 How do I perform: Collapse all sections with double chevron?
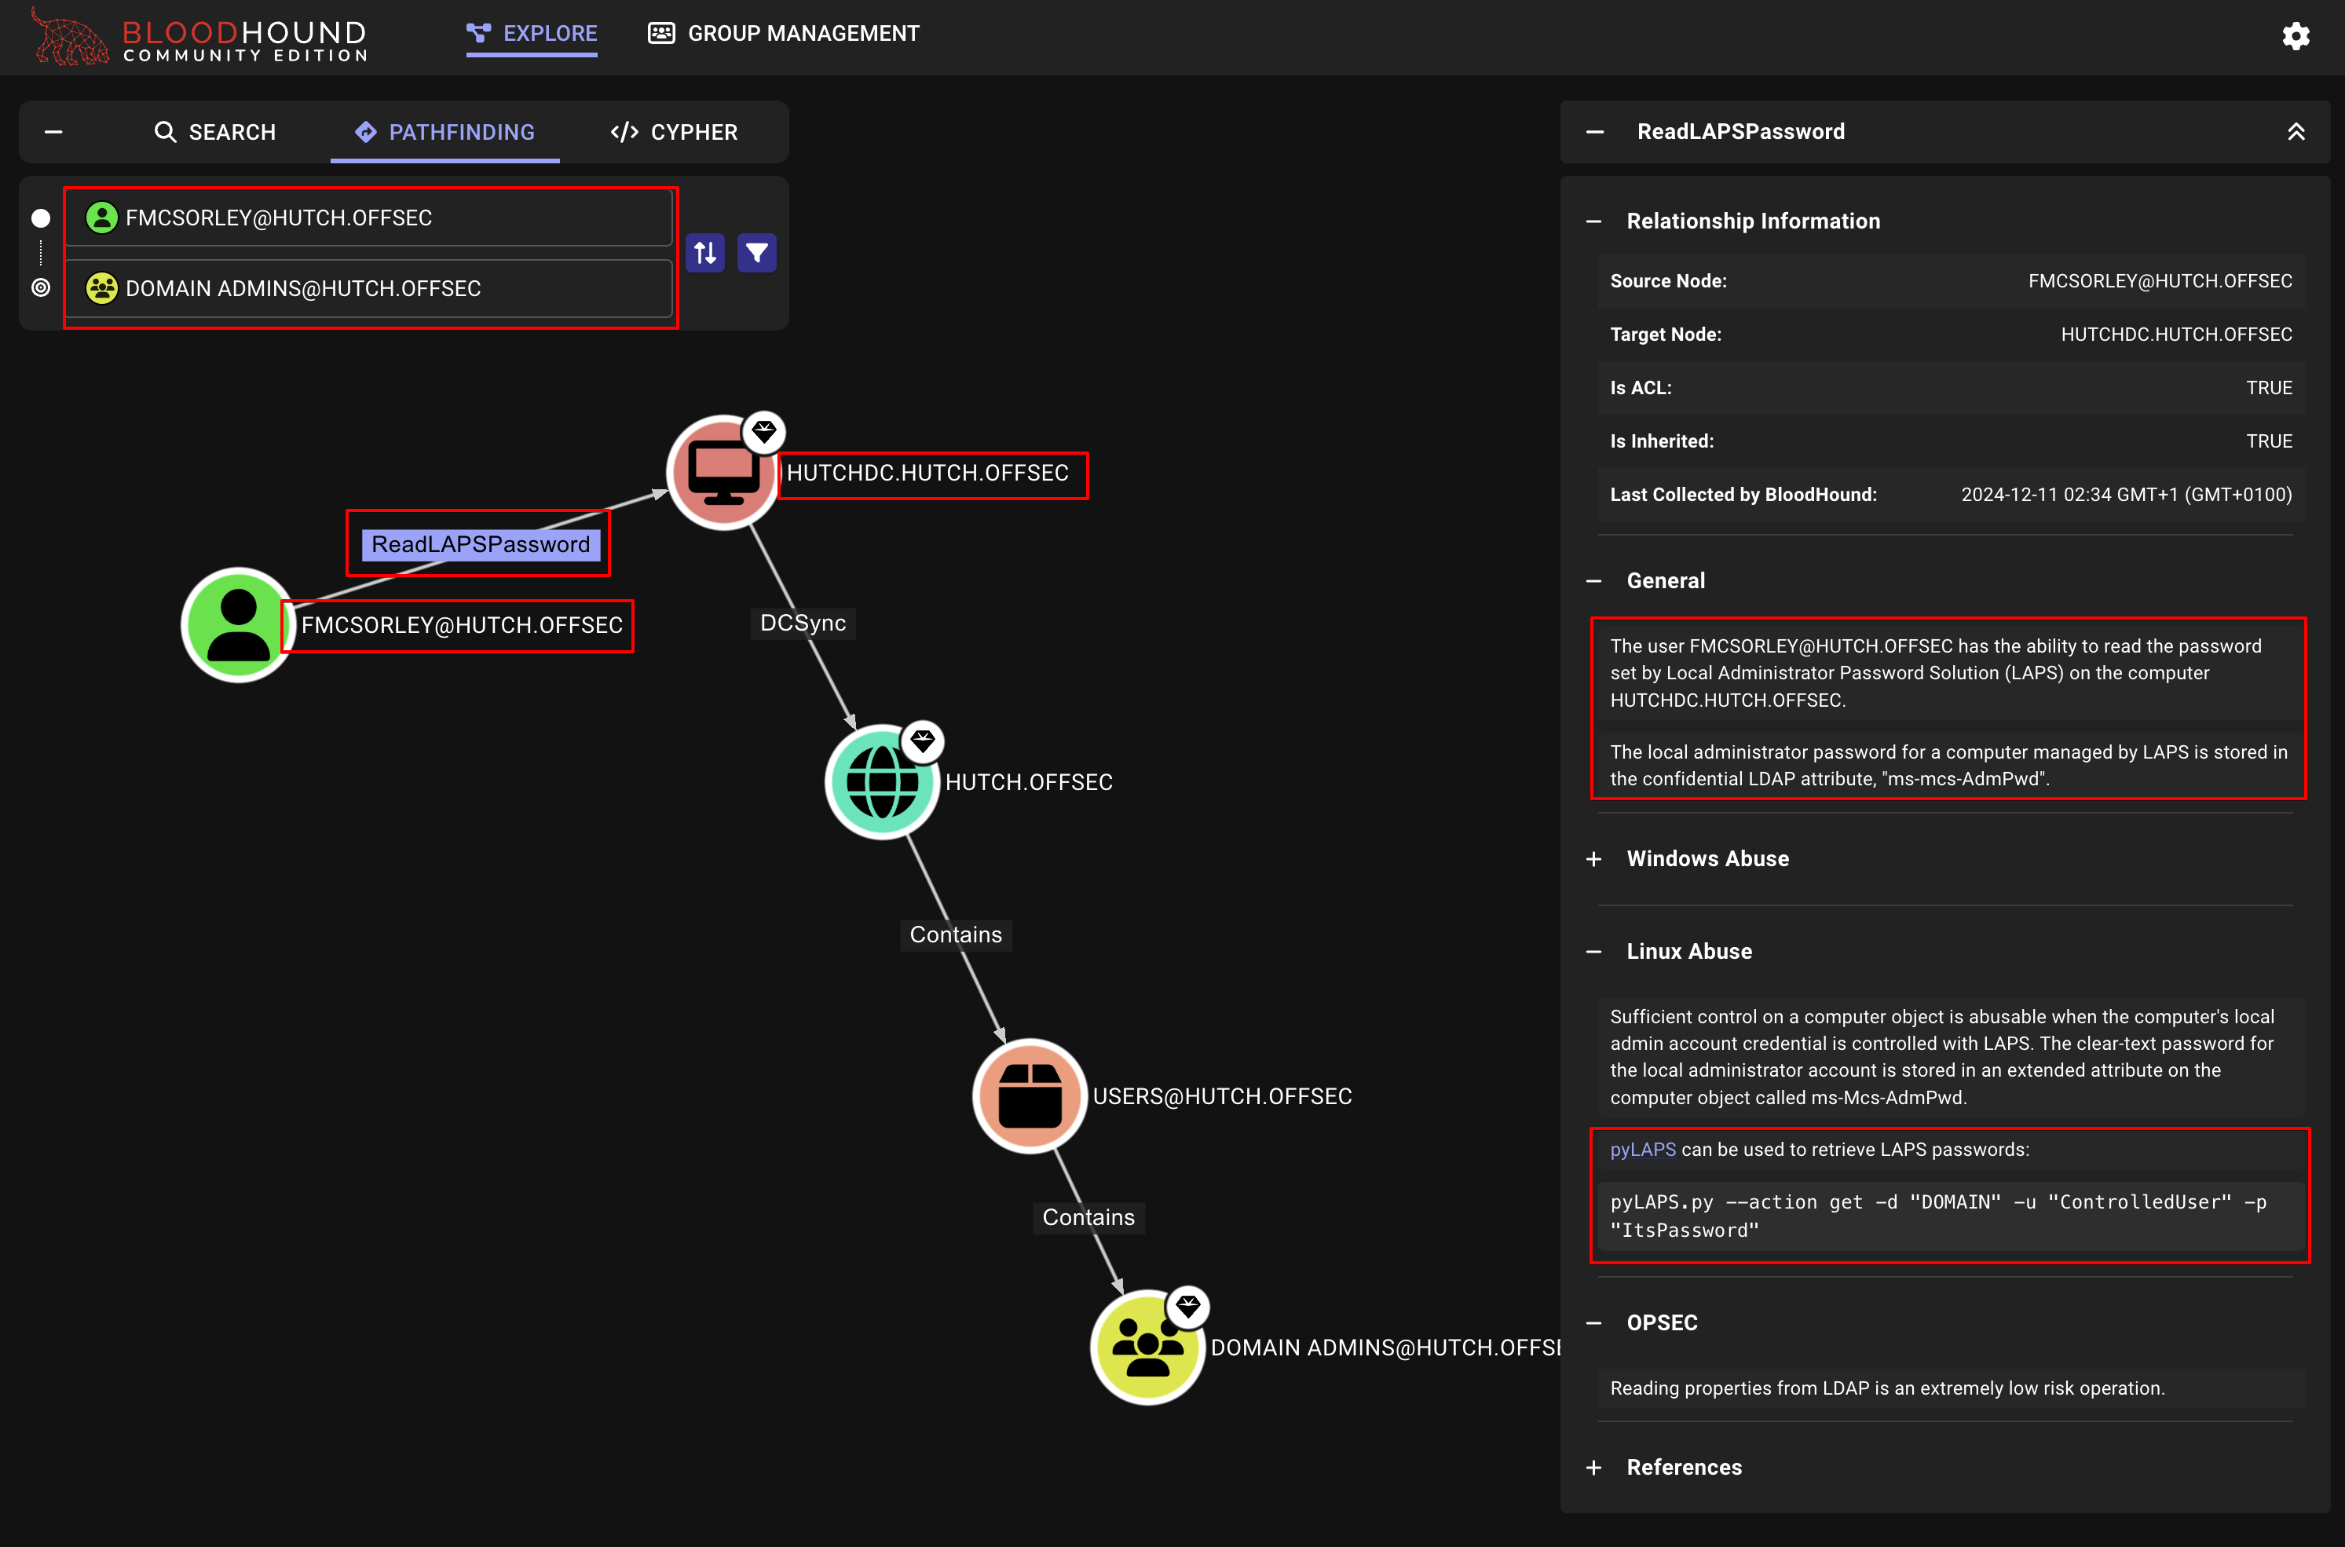click(x=2296, y=132)
